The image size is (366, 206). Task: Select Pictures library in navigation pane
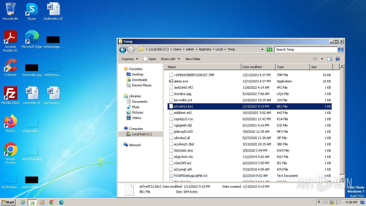coord(135,112)
